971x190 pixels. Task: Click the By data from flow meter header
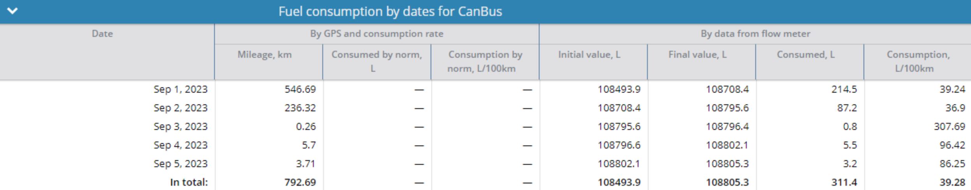pyautogui.click(x=755, y=34)
